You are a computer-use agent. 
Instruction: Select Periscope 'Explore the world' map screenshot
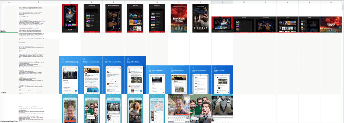pos(157,109)
